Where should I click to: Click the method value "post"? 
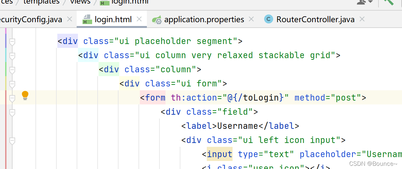tap(346, 98)
